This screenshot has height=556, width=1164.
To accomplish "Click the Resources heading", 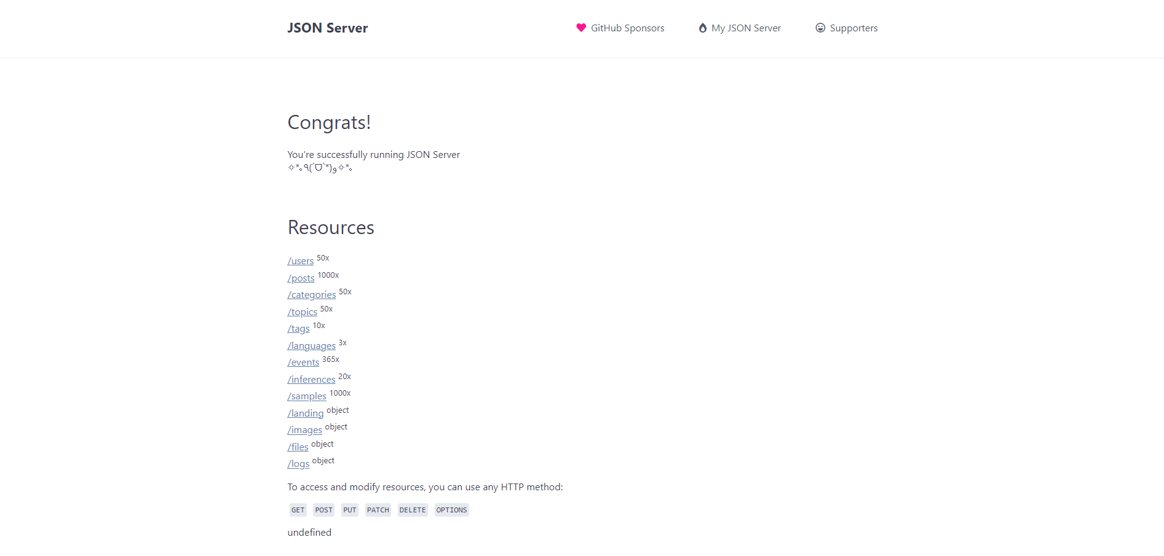I will (331, 228).
